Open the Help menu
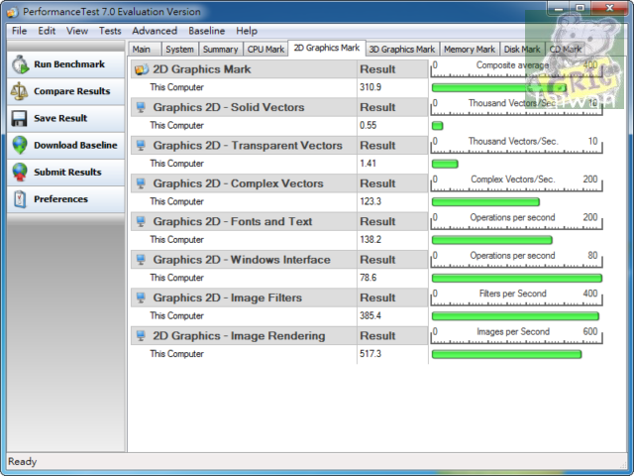Image resolution: width=634 pixels, height=476 pixels. [x=247, y=31]
